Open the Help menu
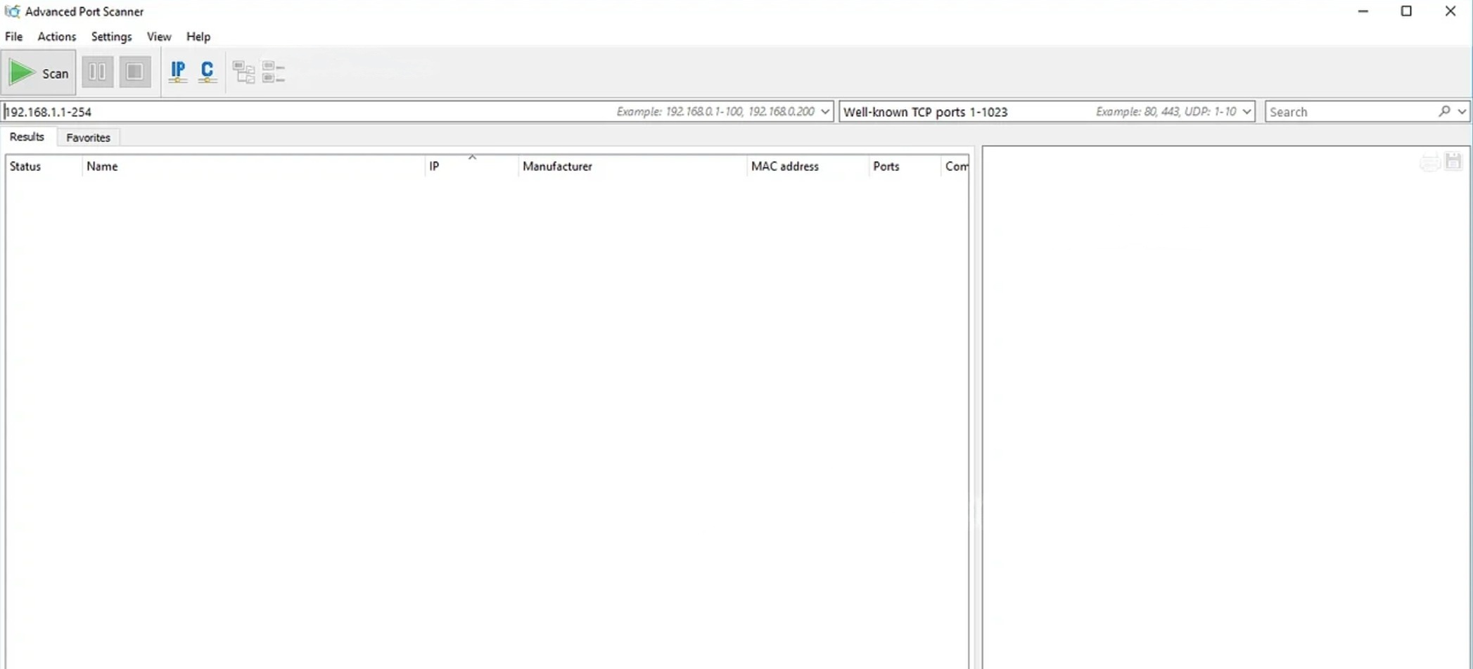Image resolution: width=1473 pixels, height=669 pixels. (198, 37)
